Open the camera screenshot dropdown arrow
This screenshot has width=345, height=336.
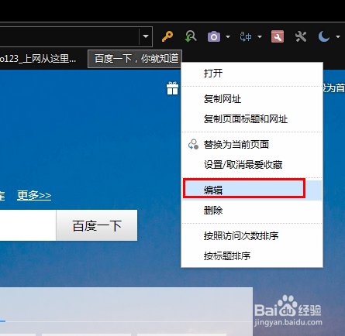[228, 37]
